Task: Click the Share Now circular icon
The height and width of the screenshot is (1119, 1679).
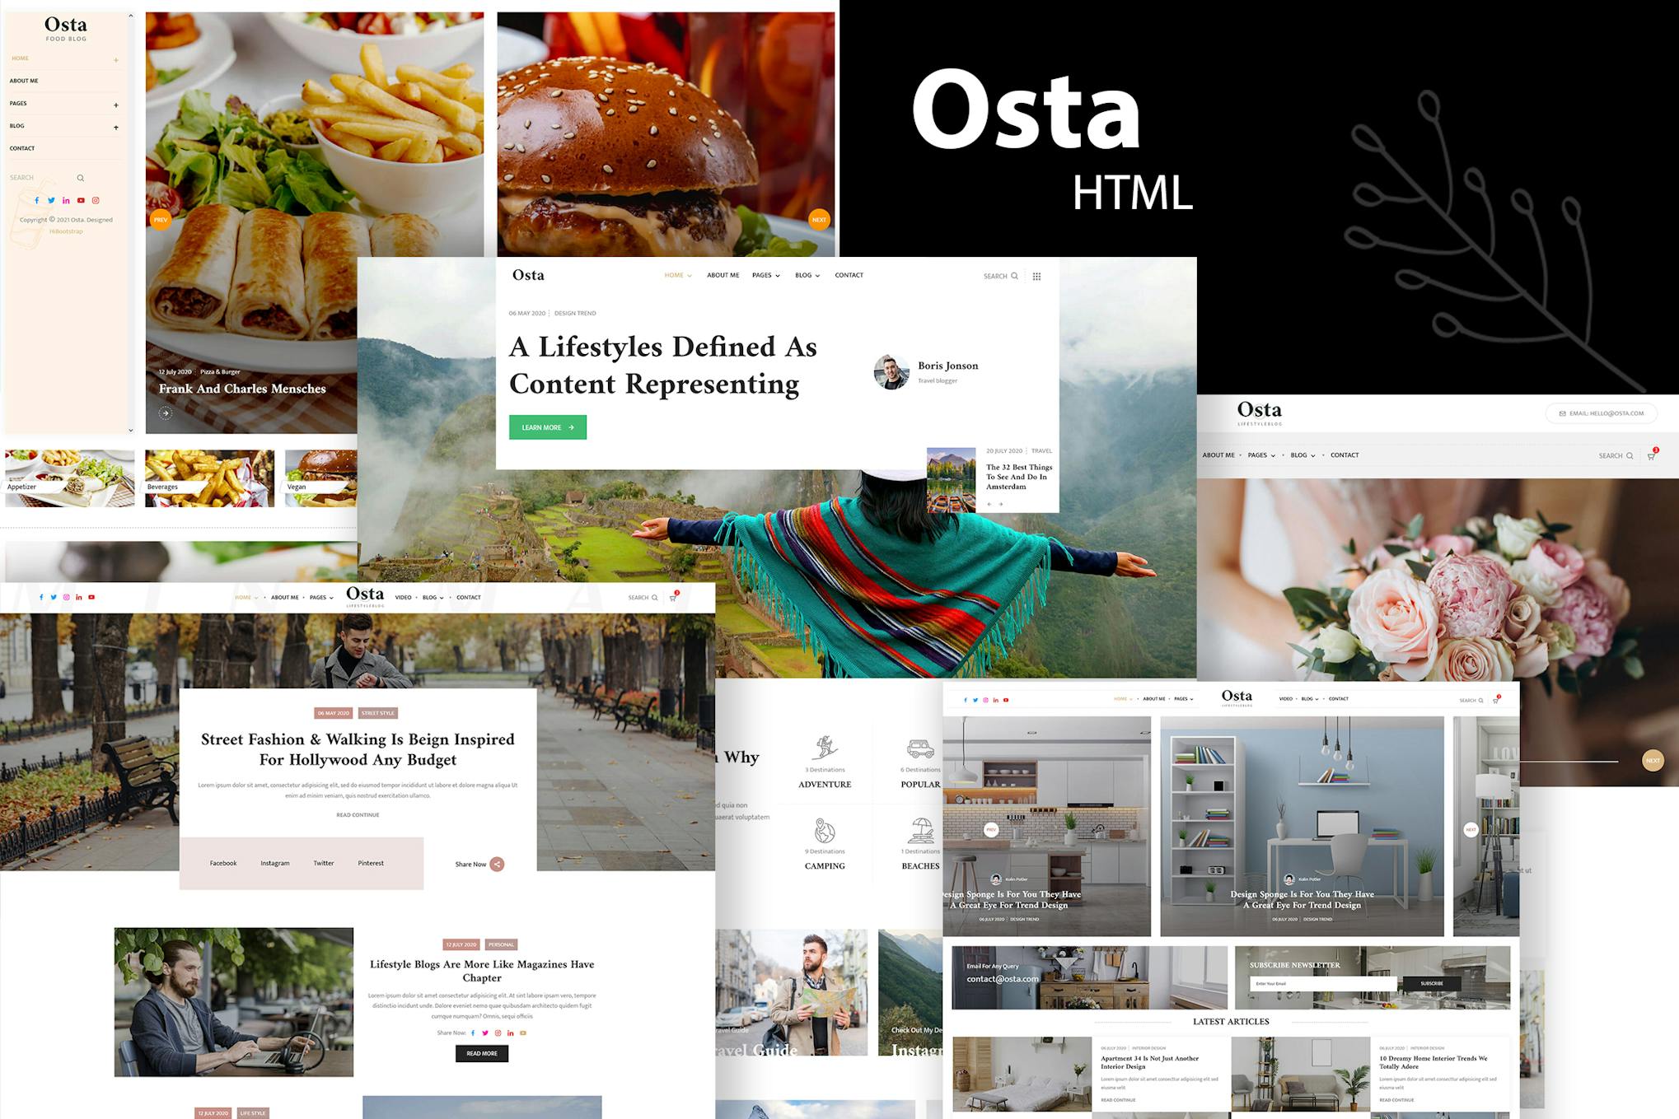Action: (x=497, y=864)
